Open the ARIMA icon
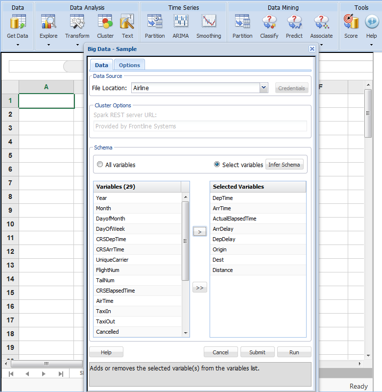Screen dimensions: 382x392 click(x=181, y=22)
